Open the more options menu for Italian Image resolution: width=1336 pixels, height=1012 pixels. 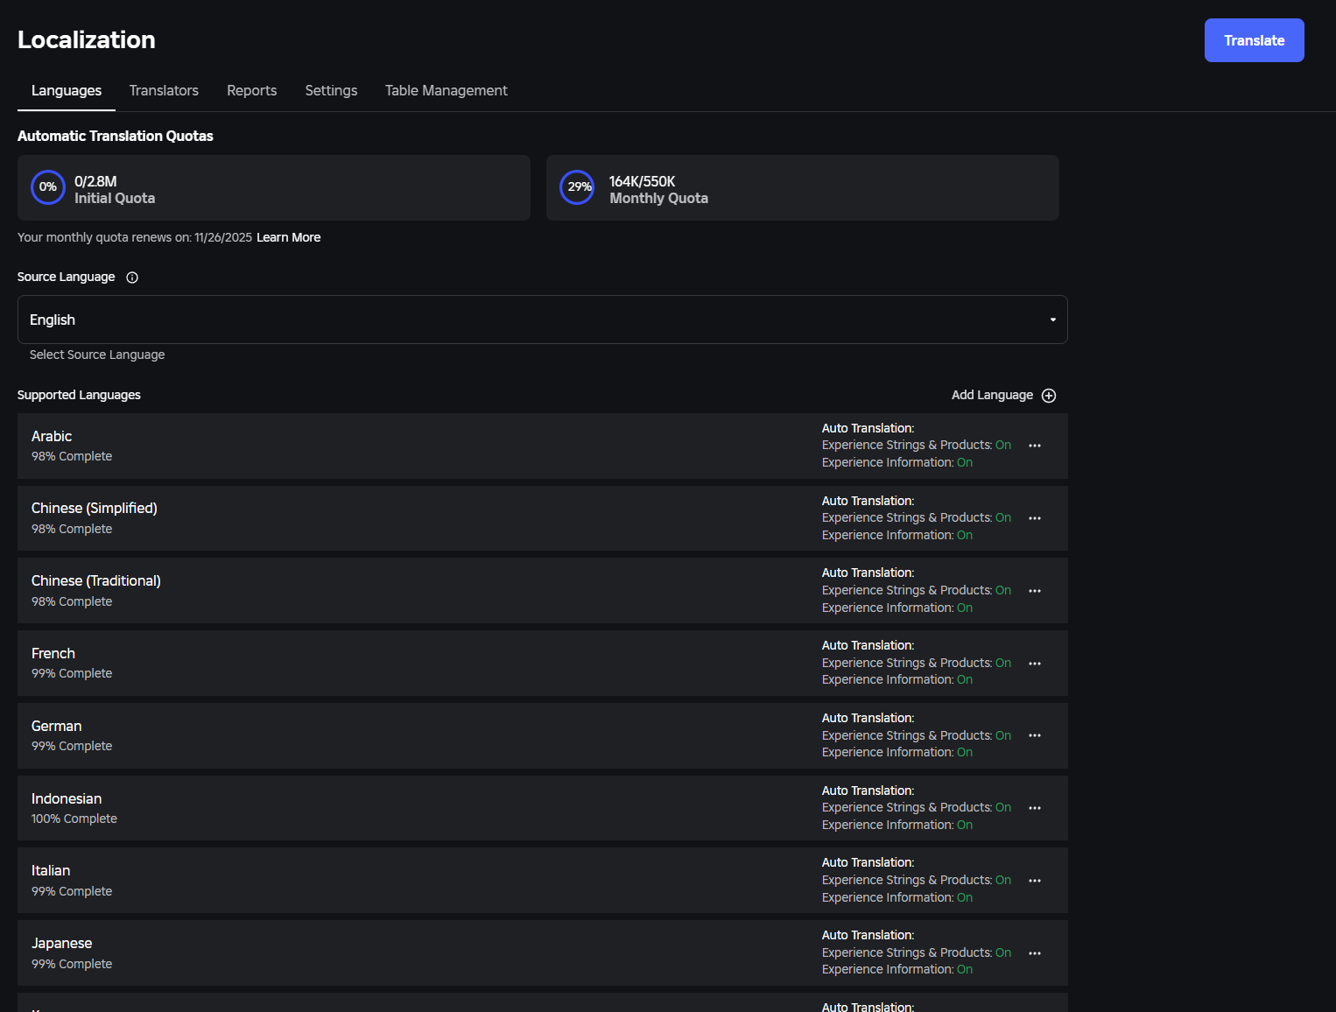(x=1035, y=881)
